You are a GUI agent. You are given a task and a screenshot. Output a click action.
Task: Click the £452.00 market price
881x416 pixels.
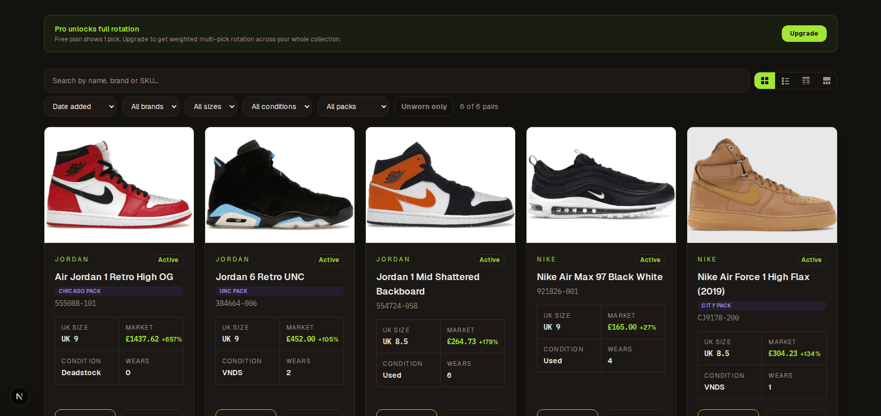point(301,339)
